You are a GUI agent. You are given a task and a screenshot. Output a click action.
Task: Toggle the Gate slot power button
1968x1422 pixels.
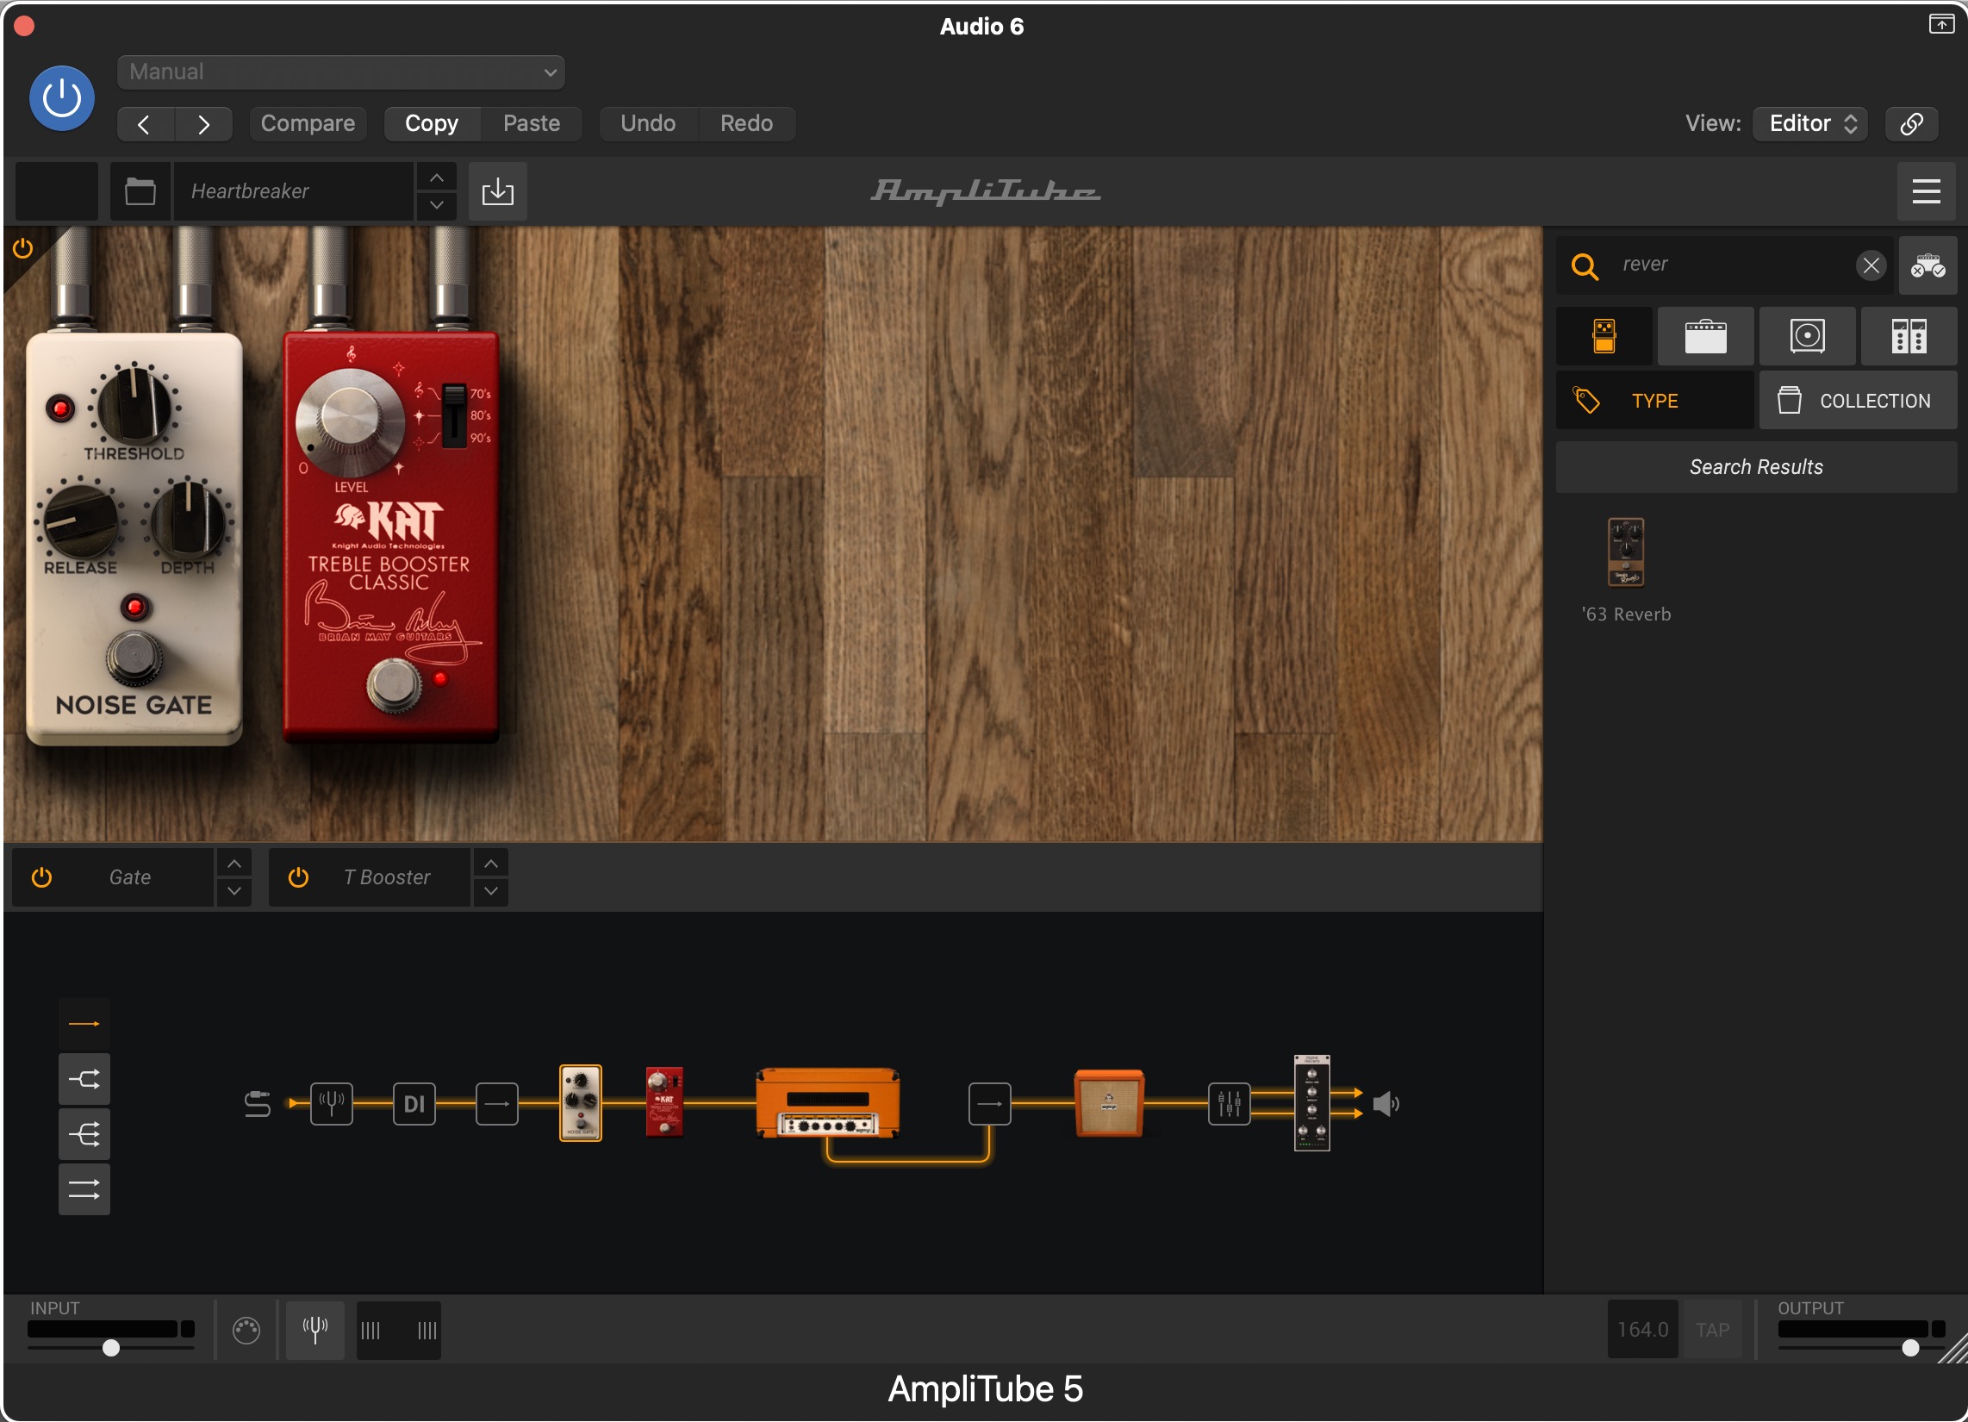[41, 878]
